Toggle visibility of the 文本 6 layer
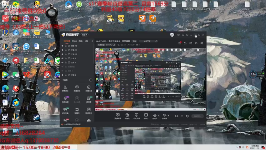The image size is (266, 150). coord(63,62)
